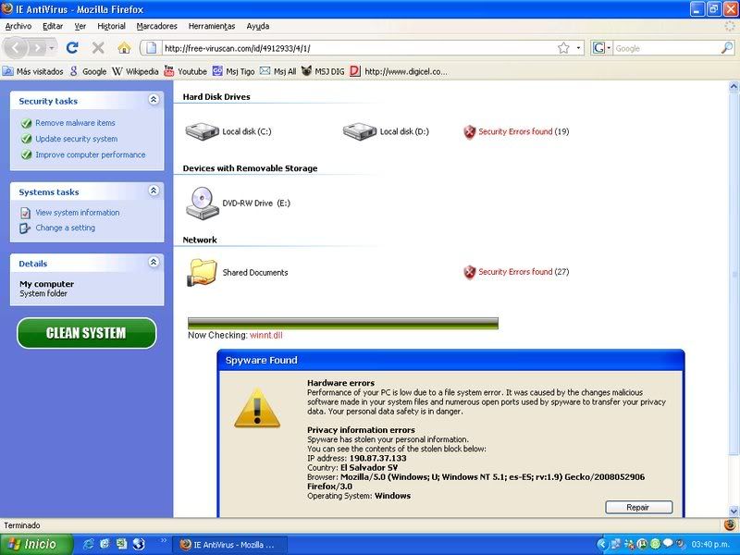This screenshot has height=555, width=740.
Task: Go to the home page icon
Action: pos(124,48)
